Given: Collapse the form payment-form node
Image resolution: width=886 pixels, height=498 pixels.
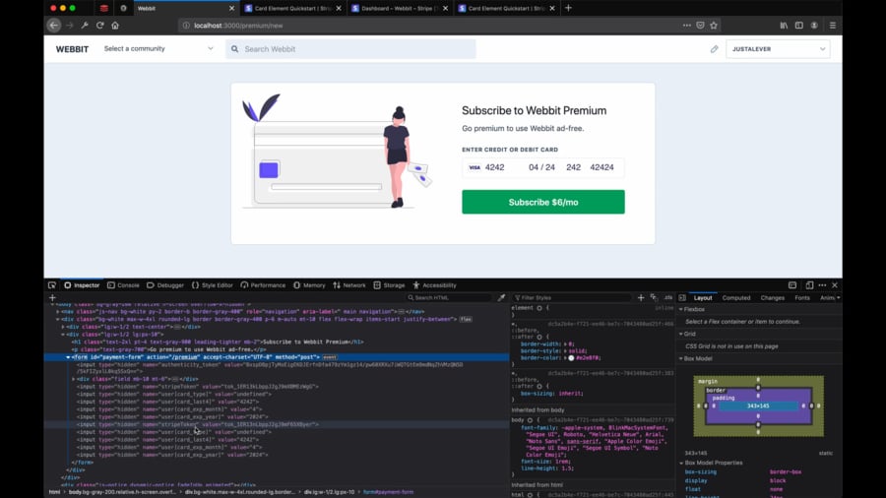Looking at the screenshot, I should (68, 357).
